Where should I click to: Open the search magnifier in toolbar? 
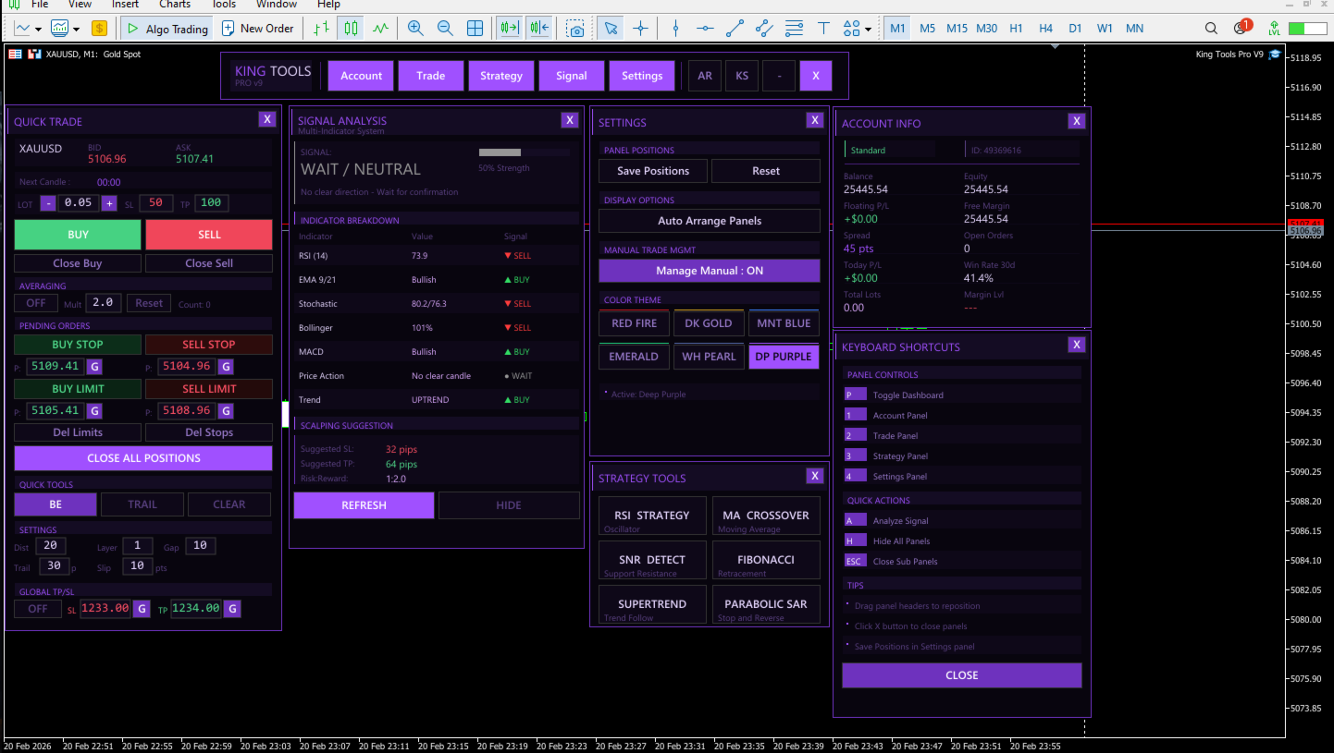pos(1211,29)
